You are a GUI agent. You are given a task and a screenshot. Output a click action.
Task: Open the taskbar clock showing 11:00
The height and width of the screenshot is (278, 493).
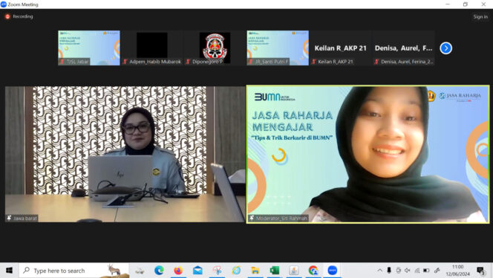(x=458, y=271)
